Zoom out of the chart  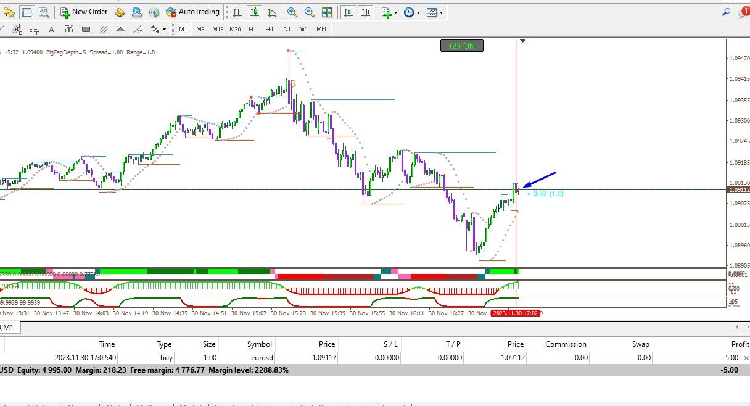click(x=310, y=12)
